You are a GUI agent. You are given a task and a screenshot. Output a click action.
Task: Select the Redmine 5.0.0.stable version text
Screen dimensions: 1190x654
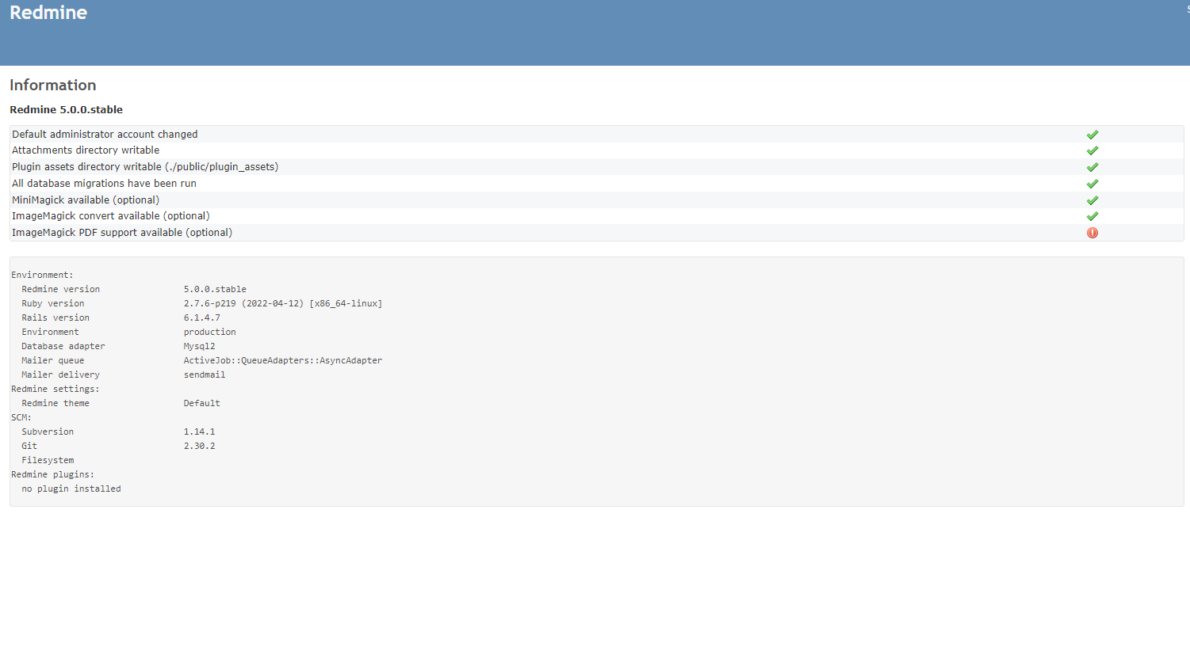pos(66,110)
